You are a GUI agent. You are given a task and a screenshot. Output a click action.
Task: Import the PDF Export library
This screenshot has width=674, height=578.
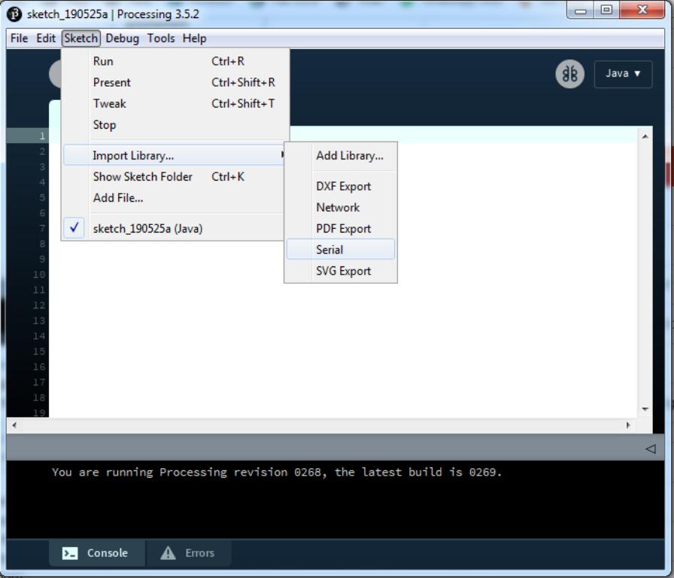[x=341, y=228]
